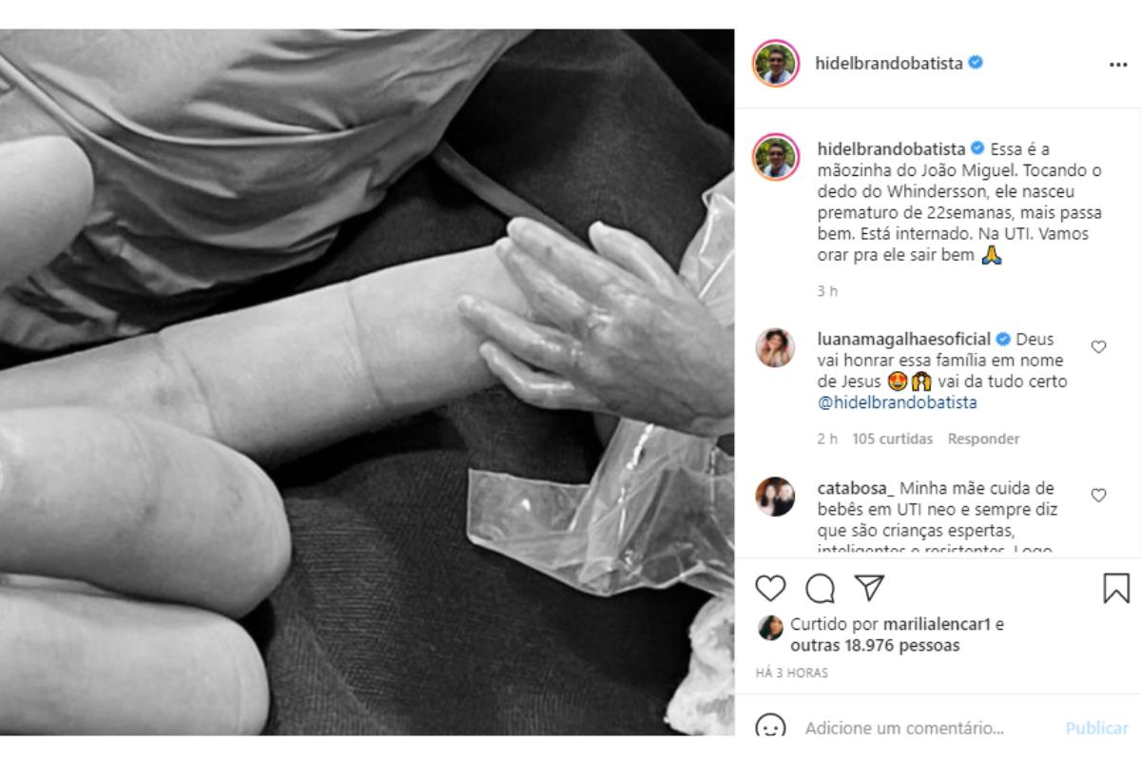
Task: Save the post with the bookmark icon
Action: [x=1116, y=588]
